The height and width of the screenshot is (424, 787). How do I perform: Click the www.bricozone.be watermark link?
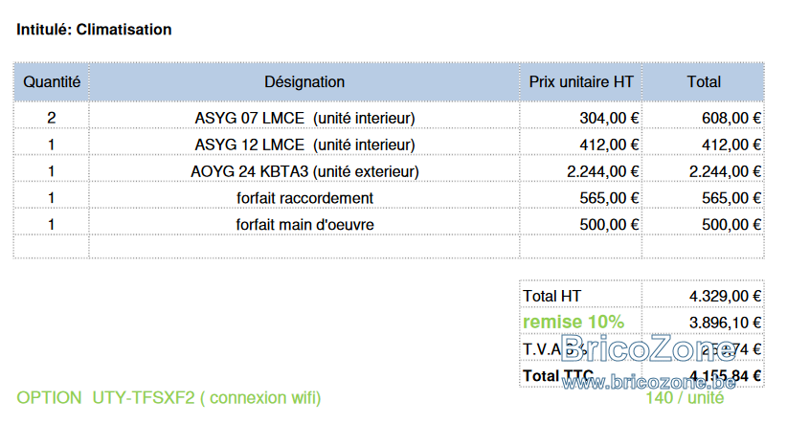649,382
